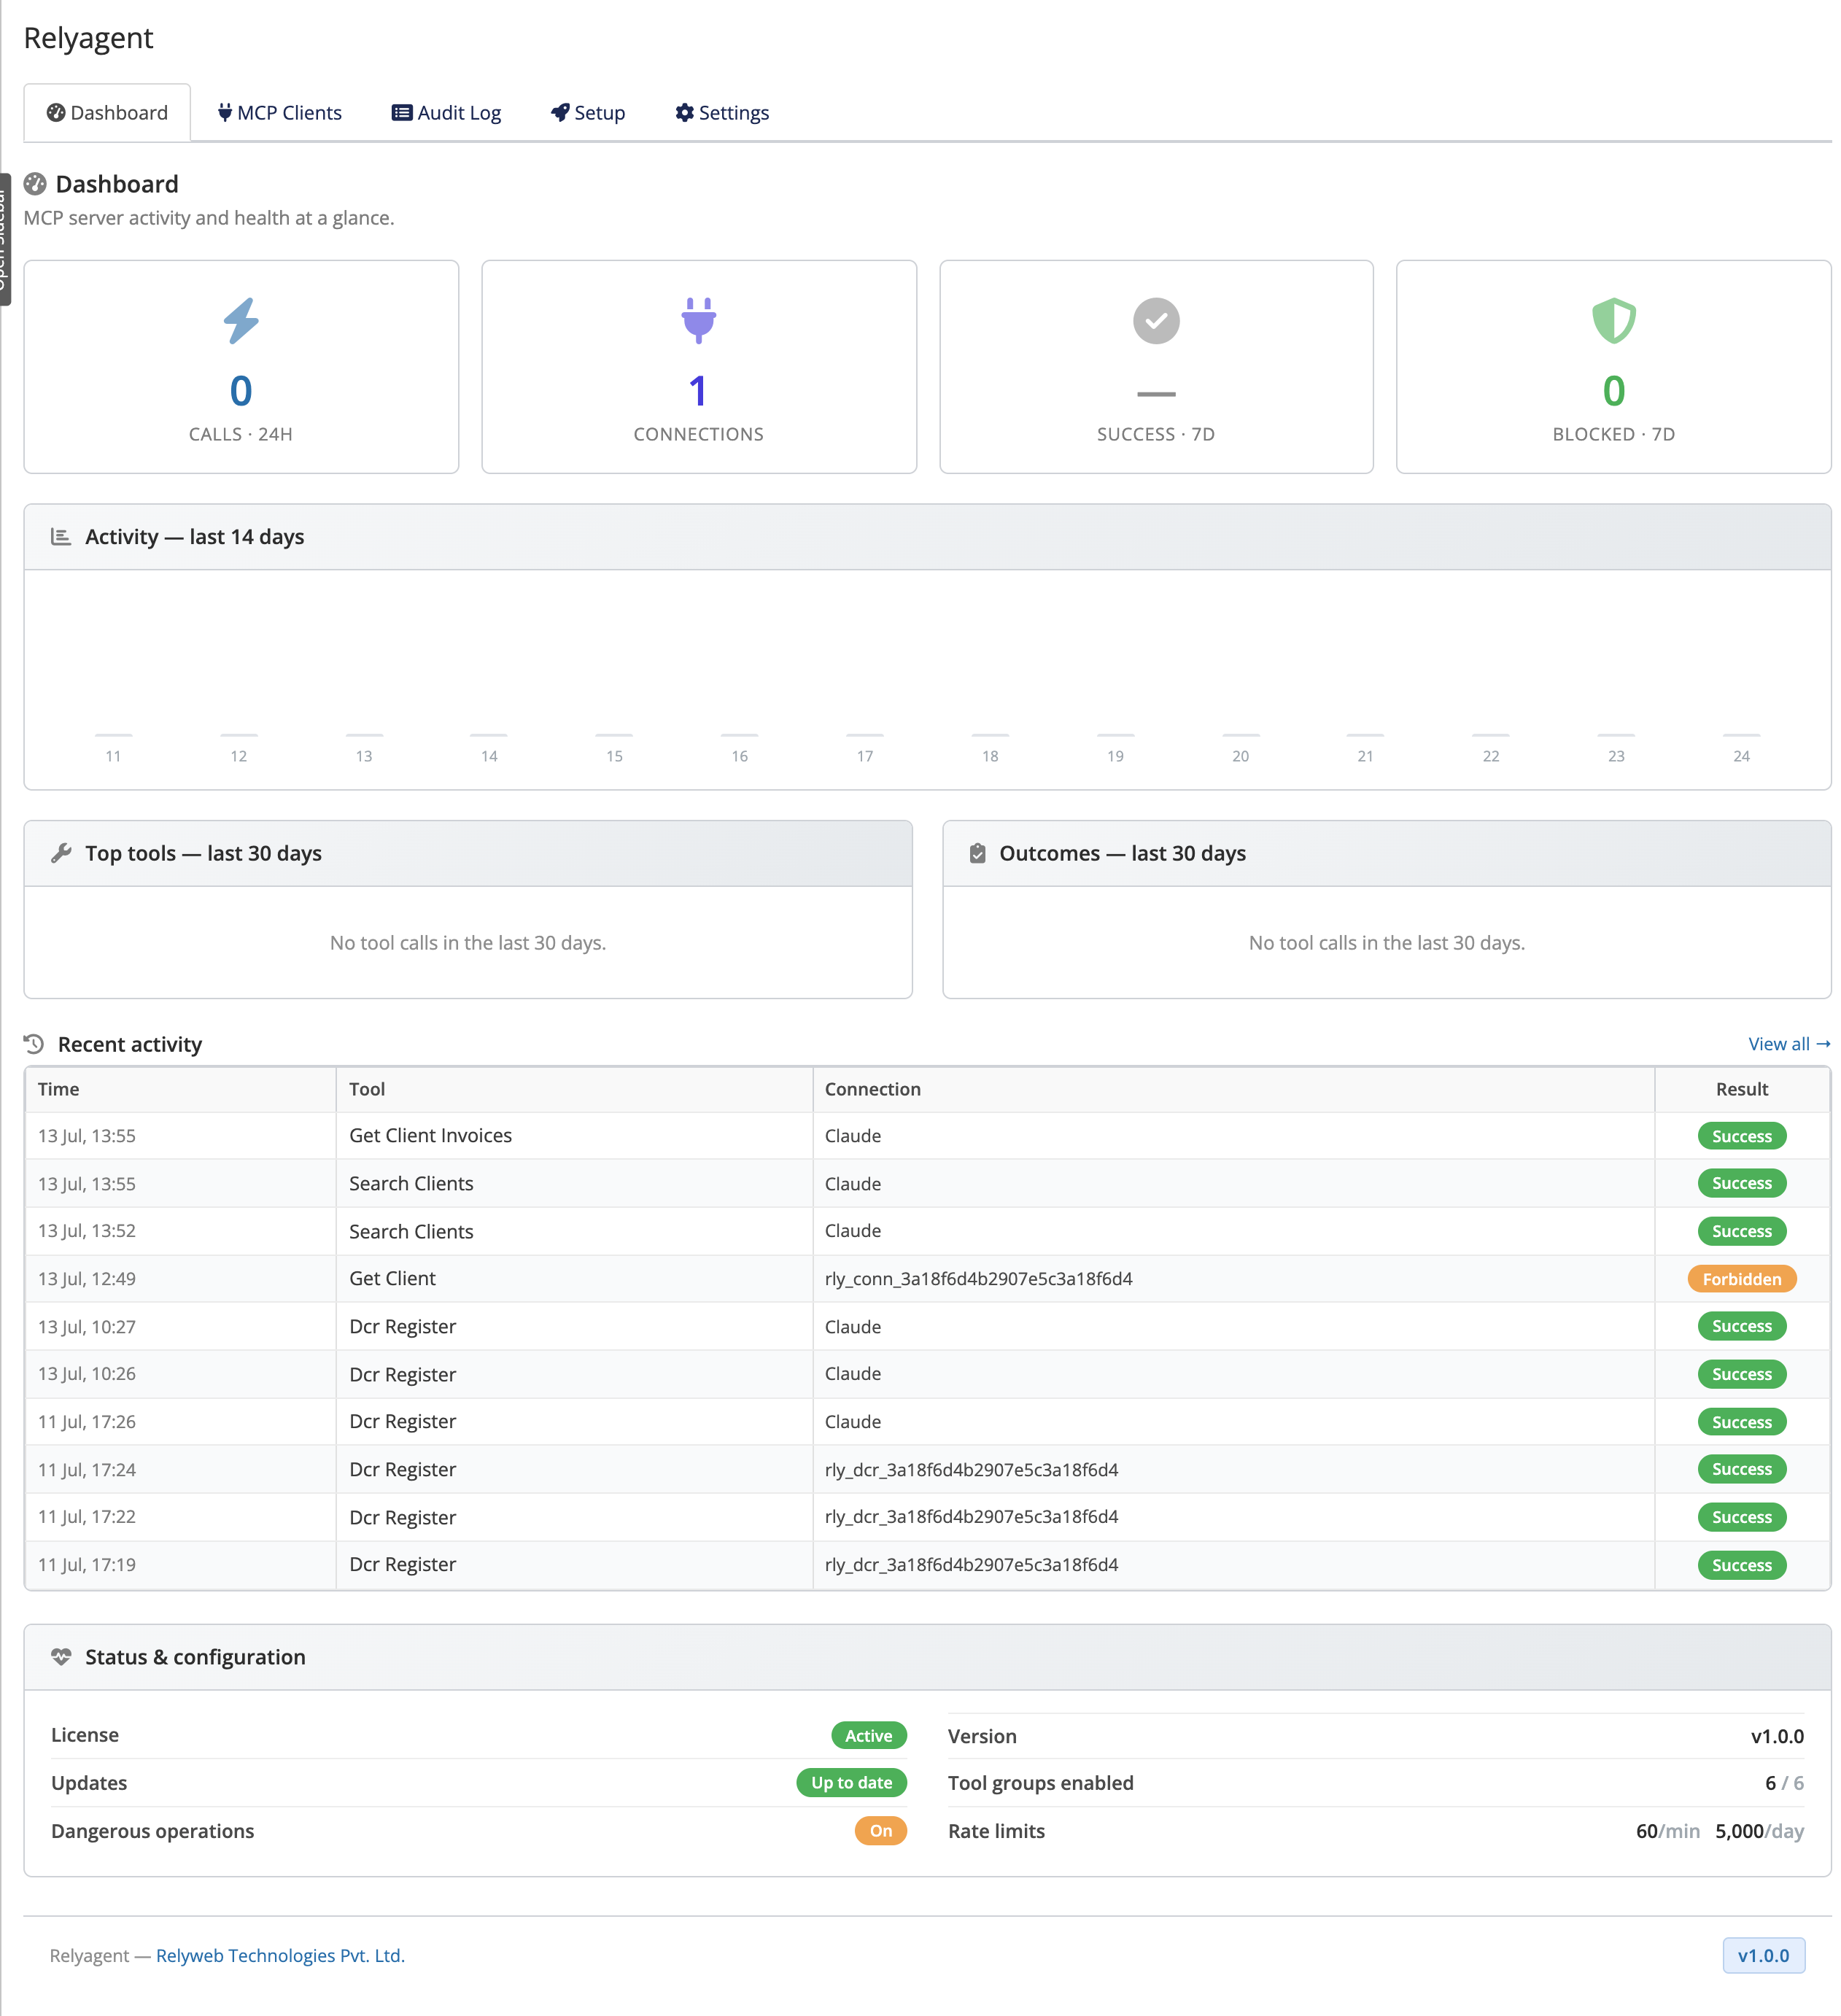Viewport: 1841px width, 2016px height.
Task: Click the shield Blocked 7D icon
Action: tap(1613, 321)
